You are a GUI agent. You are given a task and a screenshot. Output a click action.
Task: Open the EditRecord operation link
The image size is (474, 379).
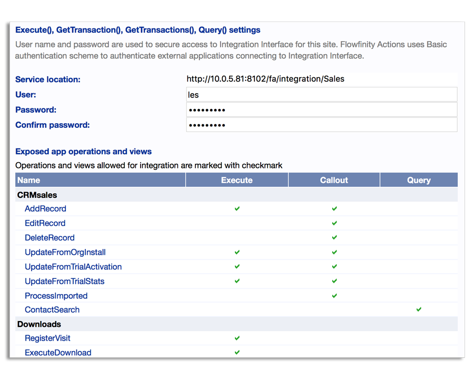(x=45, y=223)
